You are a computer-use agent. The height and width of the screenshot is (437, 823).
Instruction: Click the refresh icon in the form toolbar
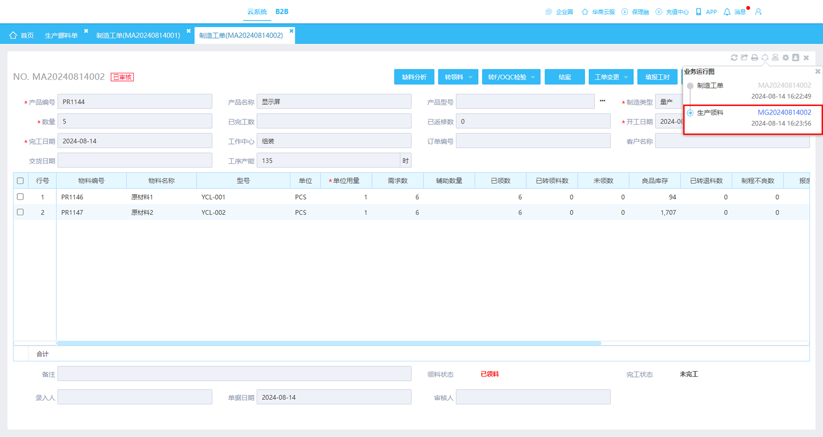coord(734,57)
